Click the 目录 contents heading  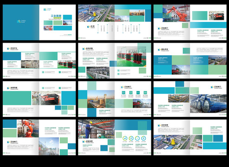pos(92,26)
